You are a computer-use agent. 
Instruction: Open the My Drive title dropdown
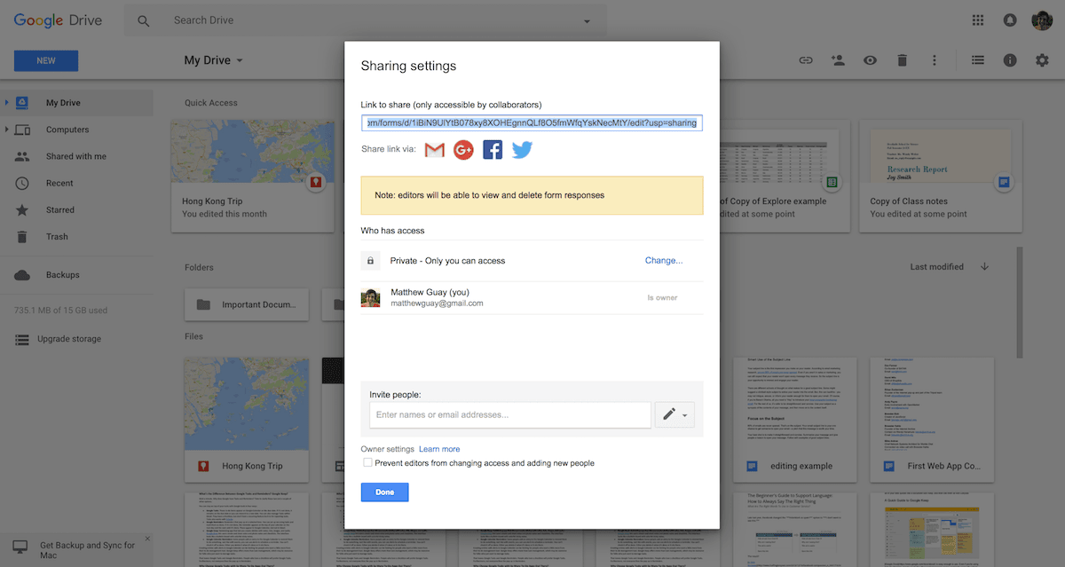point(213,60)
